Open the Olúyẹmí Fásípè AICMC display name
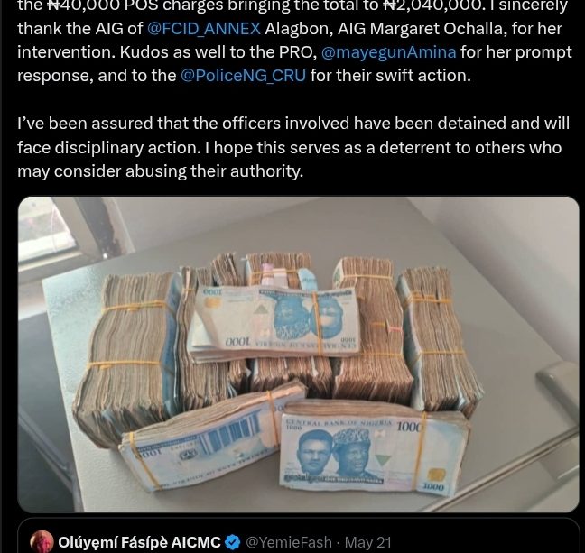Viewport: 585px width, 553px height. (140, 542)
